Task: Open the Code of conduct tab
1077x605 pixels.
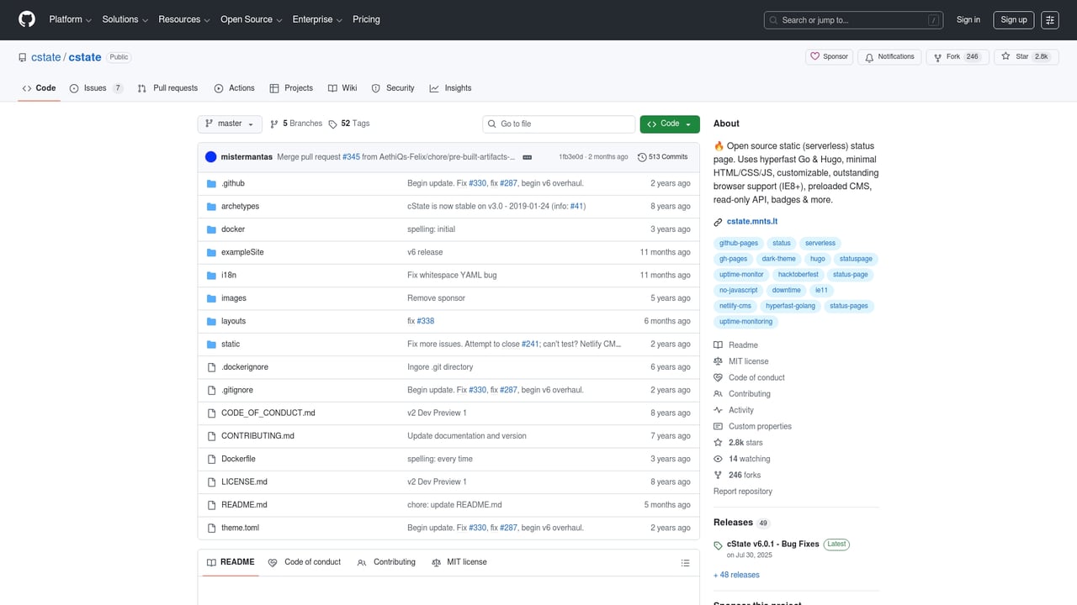Action: pyautogui.click(x=305, y=562)
